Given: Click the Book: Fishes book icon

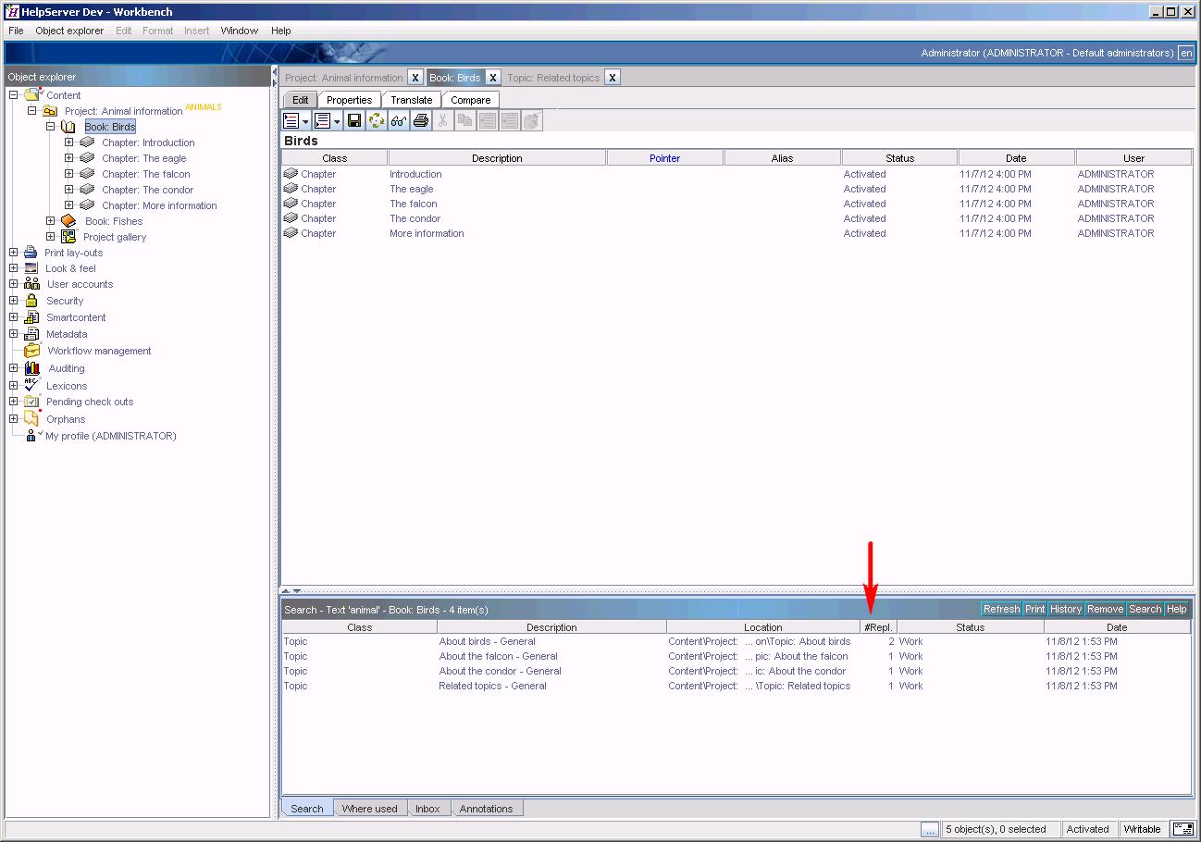Looking at the screenshot, I should coord(68,221).
